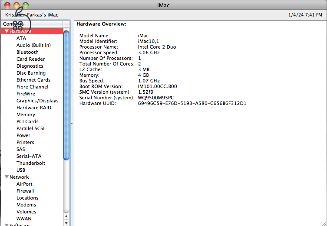Open the Bluetooth hardware section
Image resolution: width=327 pixels, height=226 pixels.
pos(27,52)
